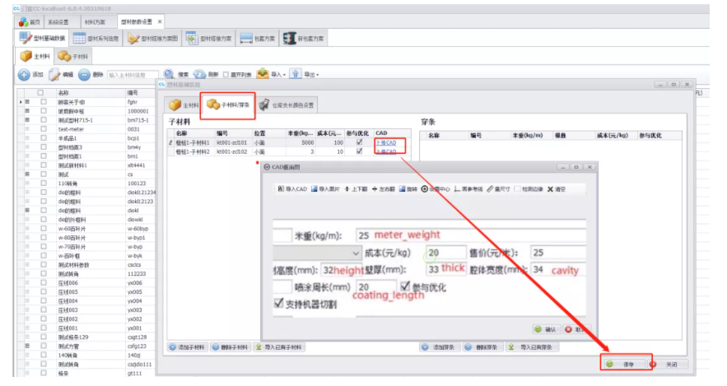Open the 型材系列信息 tab
The height and width of the screenshot is (386, 727).
96,38
